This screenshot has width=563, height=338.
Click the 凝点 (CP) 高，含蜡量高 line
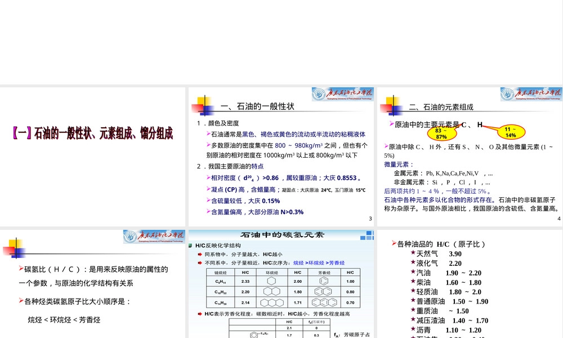(286, 189)
